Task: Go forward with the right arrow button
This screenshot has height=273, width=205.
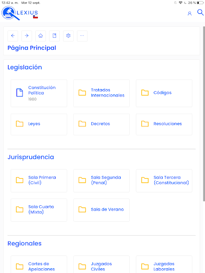Action: [x=27, y=36]
